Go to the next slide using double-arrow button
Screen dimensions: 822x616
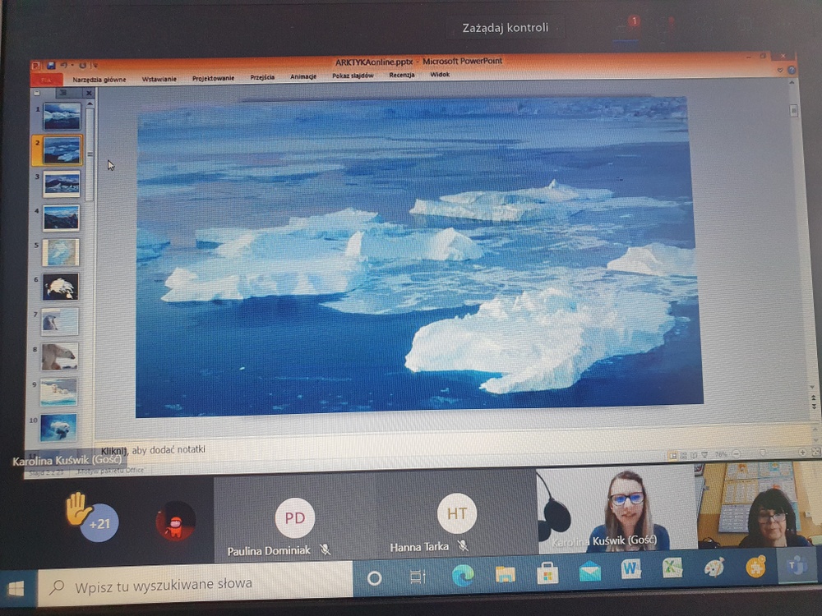[x=814, y=407]
